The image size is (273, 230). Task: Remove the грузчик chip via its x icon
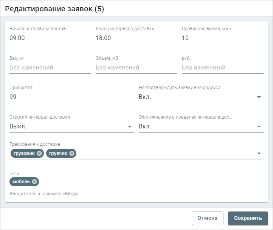tap(72, 153)
